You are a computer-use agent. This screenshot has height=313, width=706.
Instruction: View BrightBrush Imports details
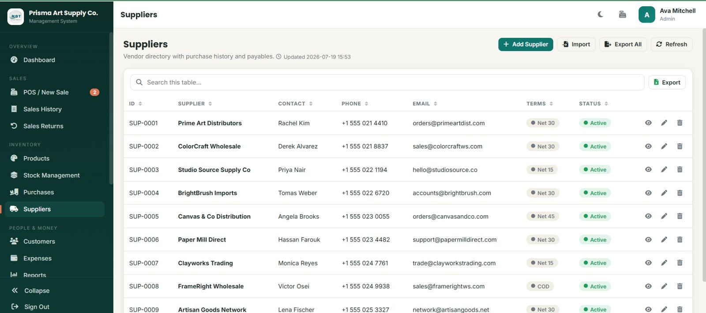[x=648, y=193]
